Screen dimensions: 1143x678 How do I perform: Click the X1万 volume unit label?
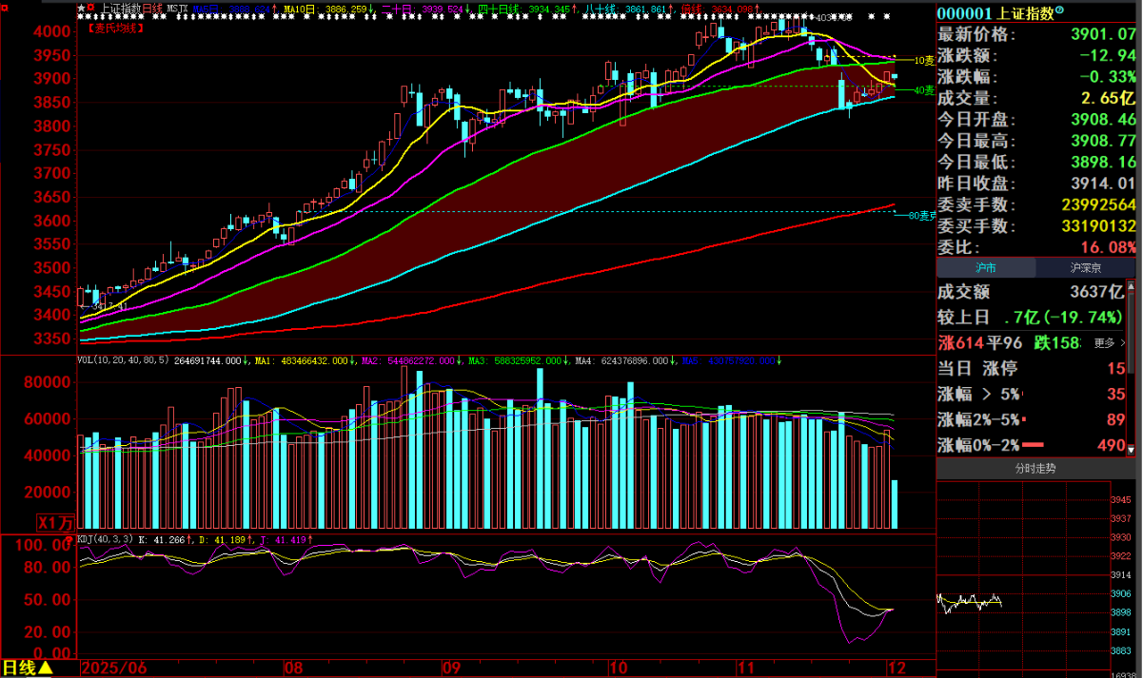55,522
